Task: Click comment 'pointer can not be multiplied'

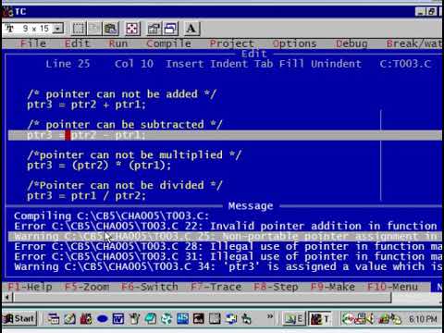Action: [x=134, y=154]
